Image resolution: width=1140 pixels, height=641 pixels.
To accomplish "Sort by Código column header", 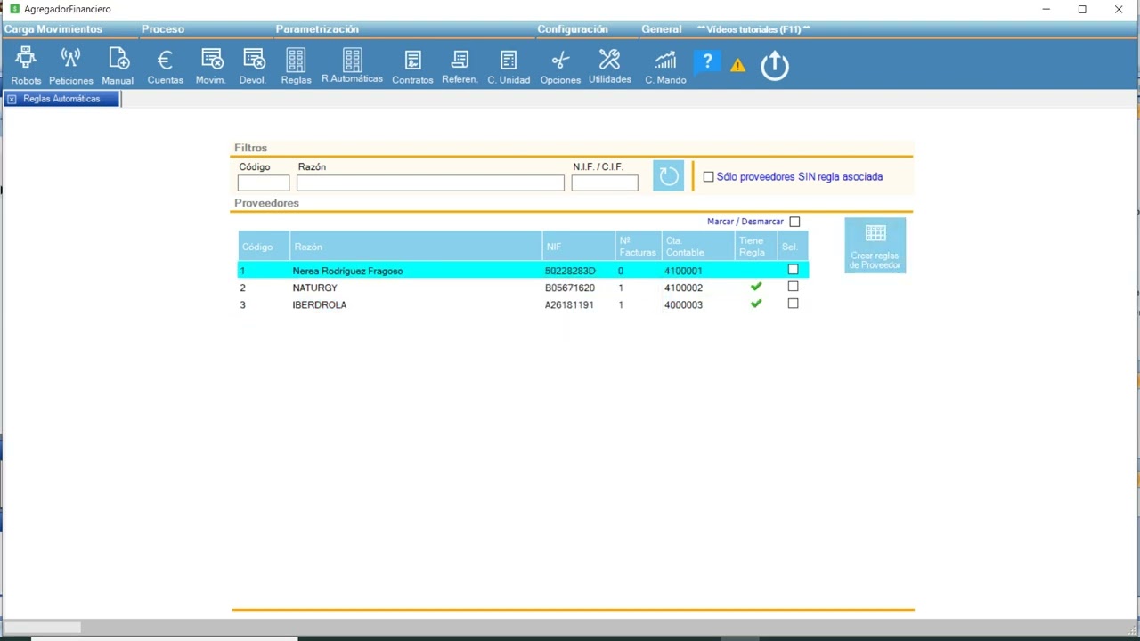I will pos(264,247).
